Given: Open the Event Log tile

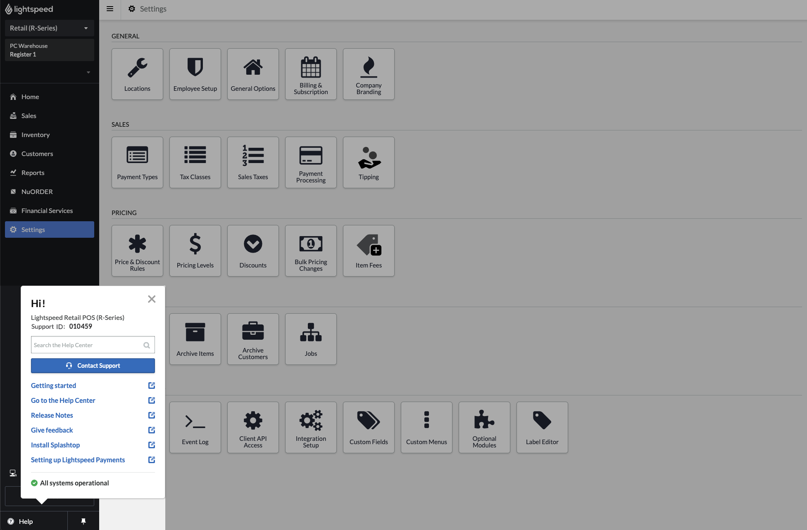Looking at the screenshot, I should click(195, 427).
